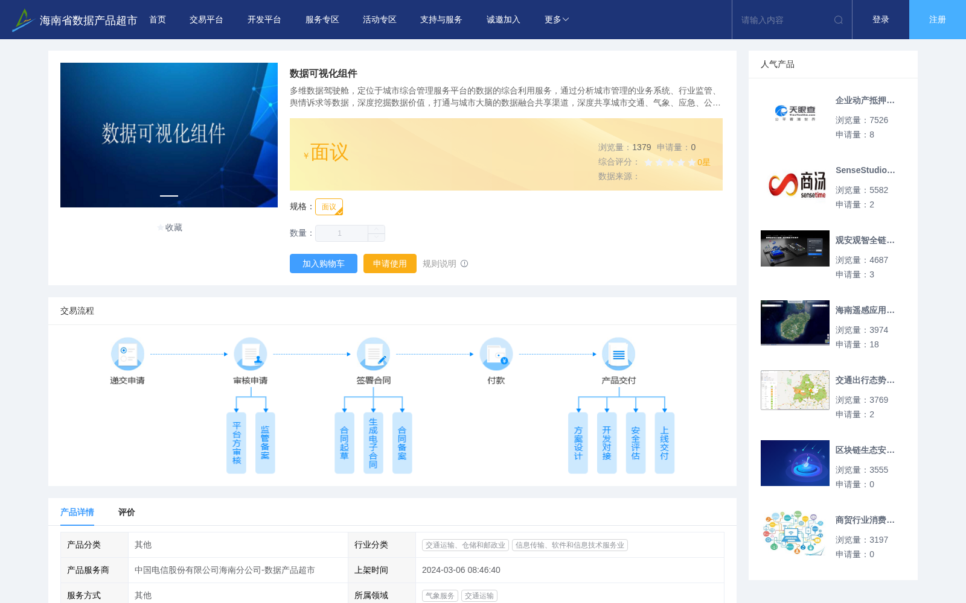Viewport: 966px width, 603px height.
Task: Click the 审核申请 step icon
Action: click(x=251, y=354)
